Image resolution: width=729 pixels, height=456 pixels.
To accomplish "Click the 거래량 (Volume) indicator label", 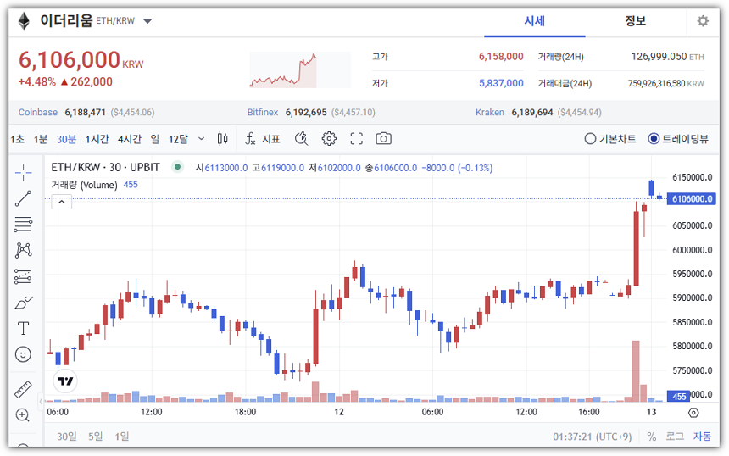I will [84, 185].
